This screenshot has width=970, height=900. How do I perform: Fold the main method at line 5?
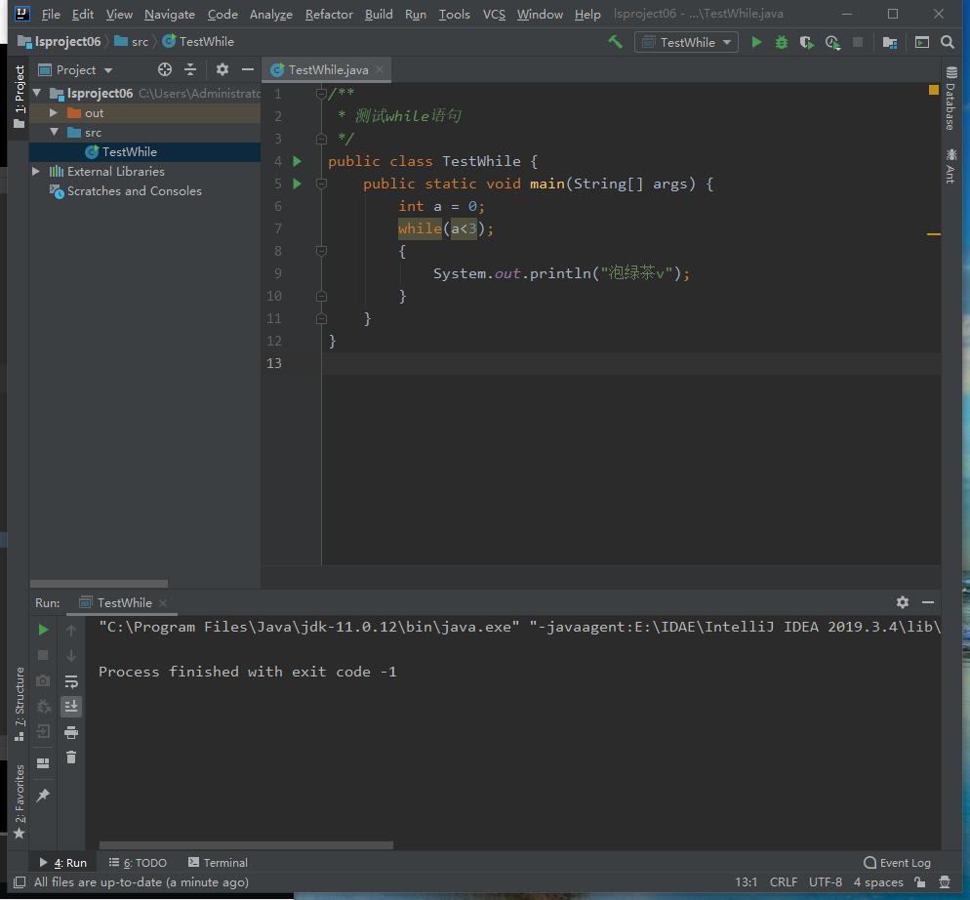point(321,184)
